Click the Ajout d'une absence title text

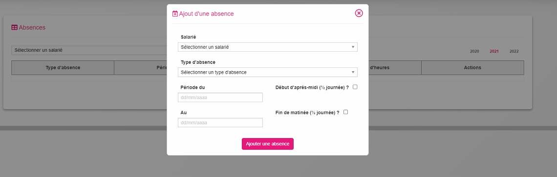tap(206, 14)
